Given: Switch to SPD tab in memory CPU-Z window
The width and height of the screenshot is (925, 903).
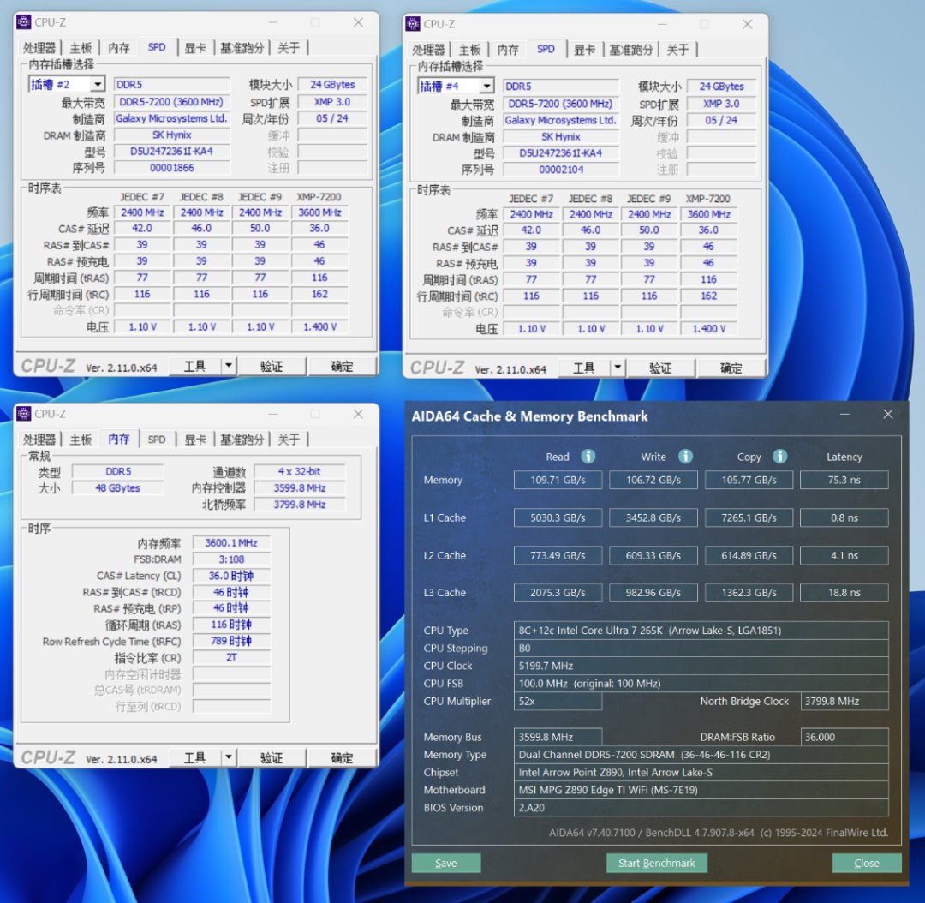Looking at the screenshot, I should pos(157,440).
